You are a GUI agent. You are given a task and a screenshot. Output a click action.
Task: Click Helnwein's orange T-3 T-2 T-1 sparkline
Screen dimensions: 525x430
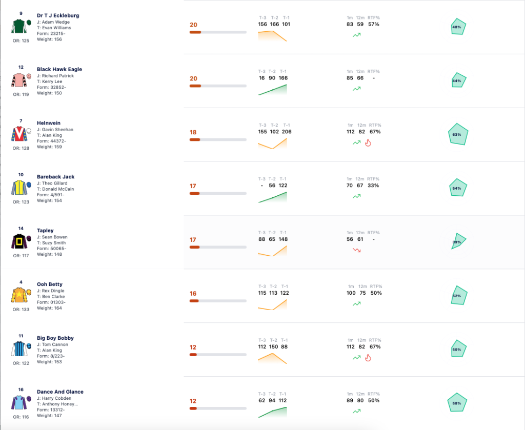tap(273, 143)
